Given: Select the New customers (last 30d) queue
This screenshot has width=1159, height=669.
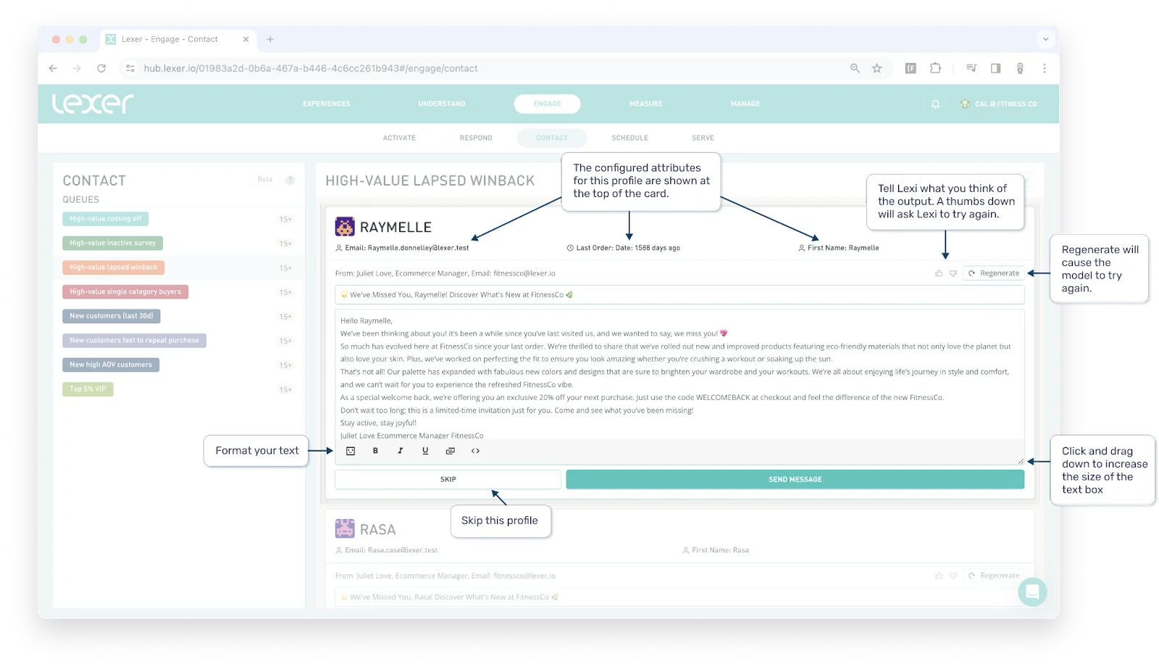Looking at the screenshot, I should 112,316.
